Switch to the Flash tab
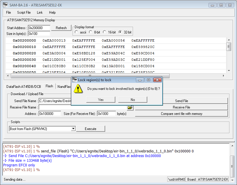Screen dimensions: 237x185 tap(49, 86)
